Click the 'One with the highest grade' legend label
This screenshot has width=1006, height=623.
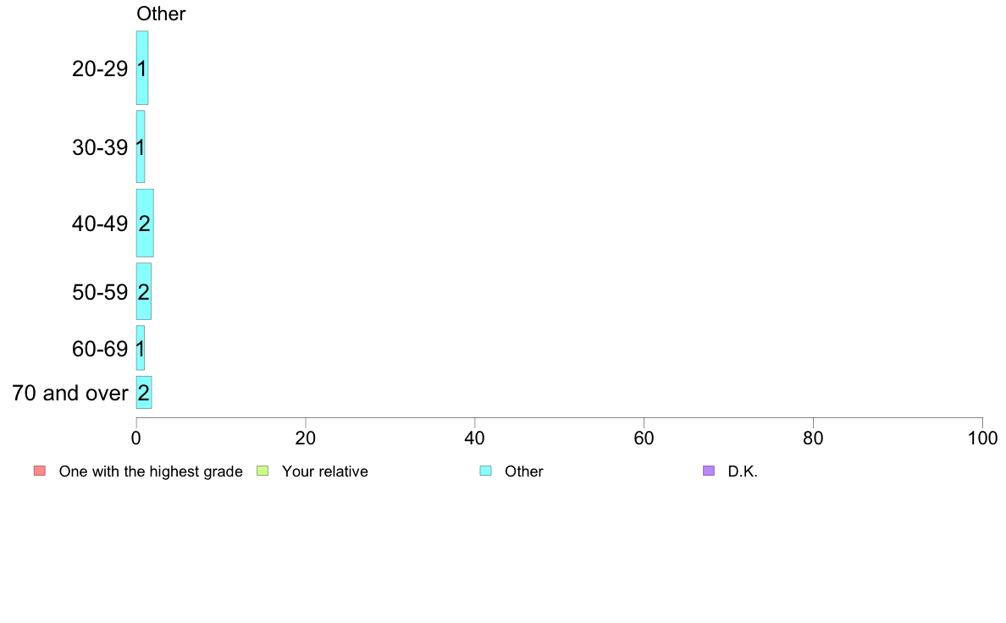click(151, 471)
